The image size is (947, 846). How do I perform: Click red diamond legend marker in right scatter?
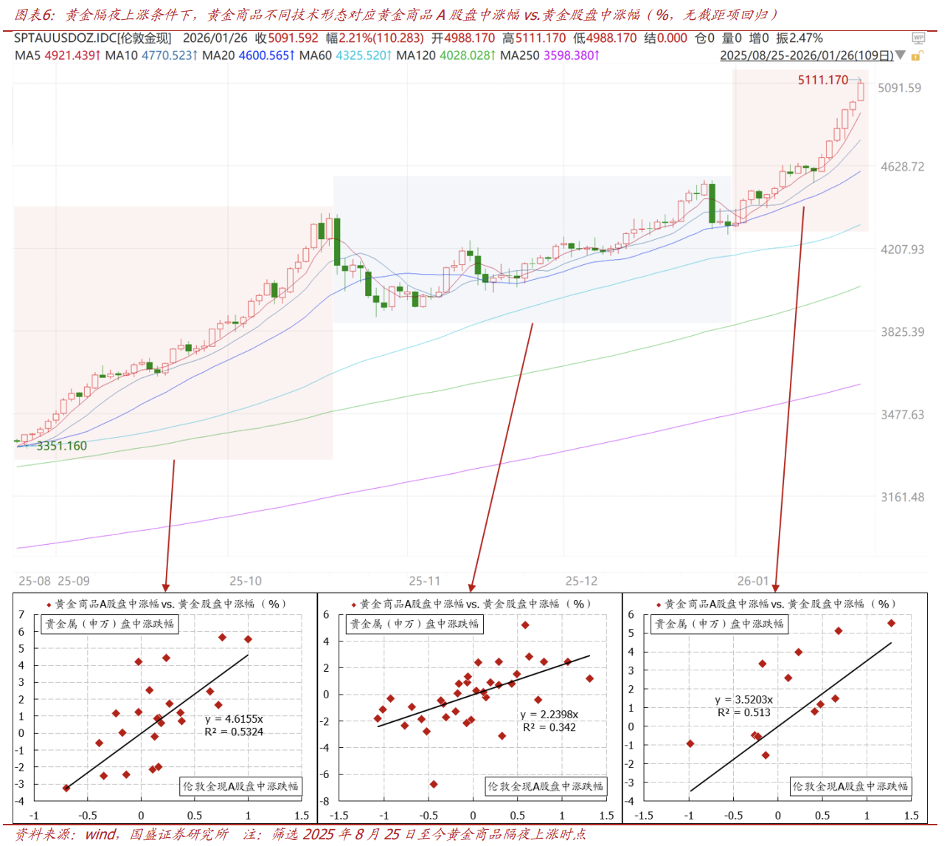coord(659,605)
